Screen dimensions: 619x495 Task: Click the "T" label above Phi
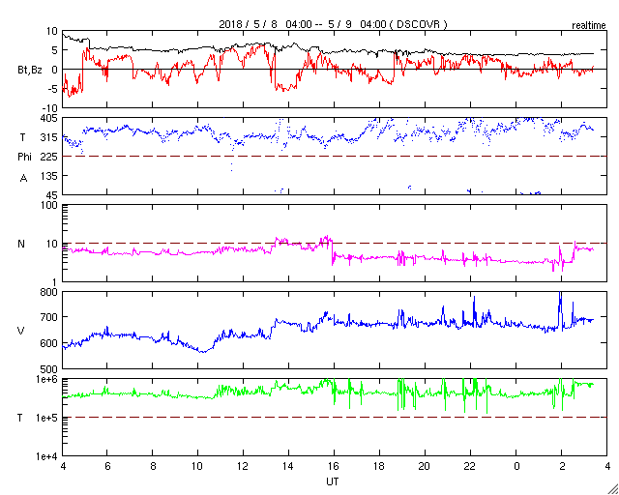pyautogui.click(x=21, y=137)
